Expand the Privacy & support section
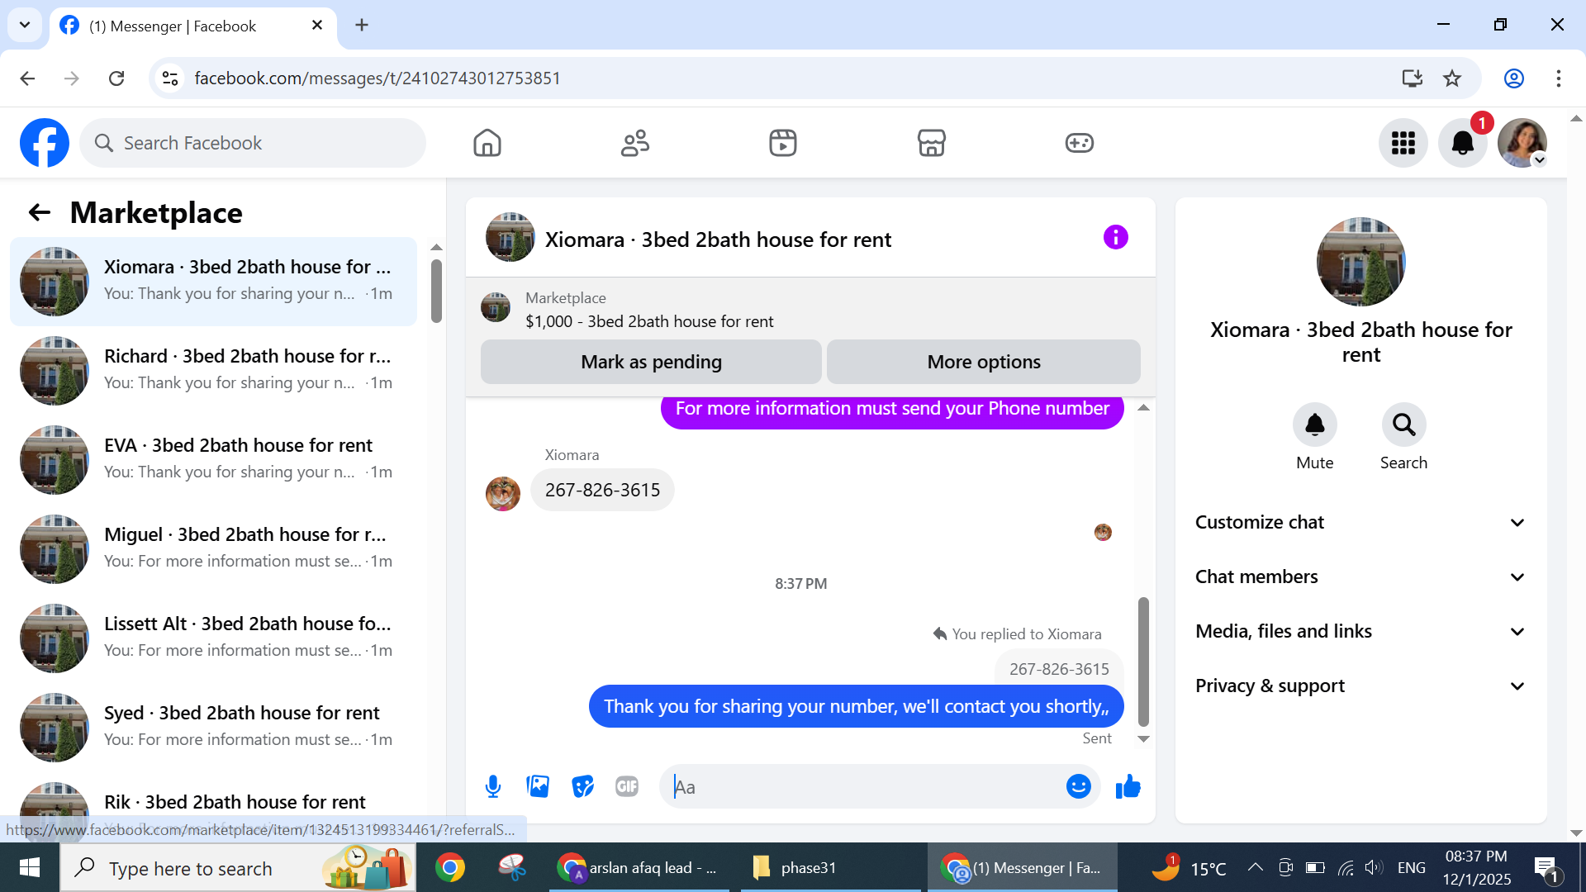This screenshot has width=1586, height=892. pyautogui.click(x=1360, y=686)
